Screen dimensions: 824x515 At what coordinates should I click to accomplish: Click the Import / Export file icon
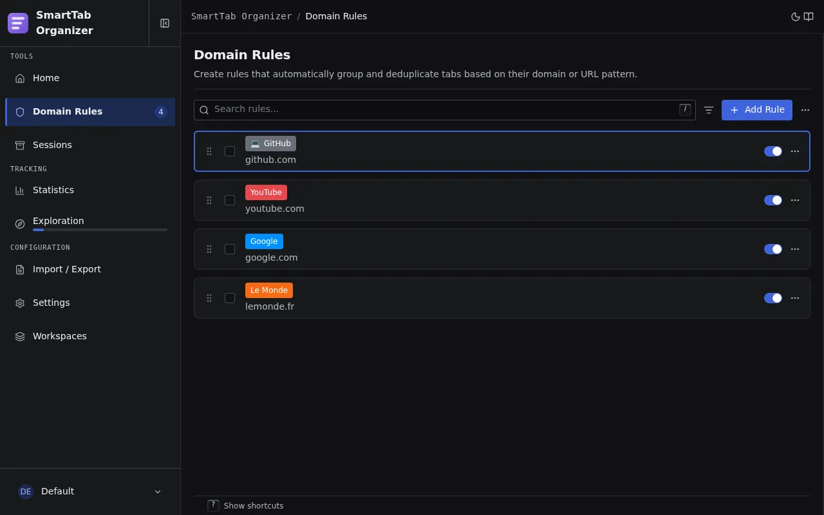coord(20,270)
